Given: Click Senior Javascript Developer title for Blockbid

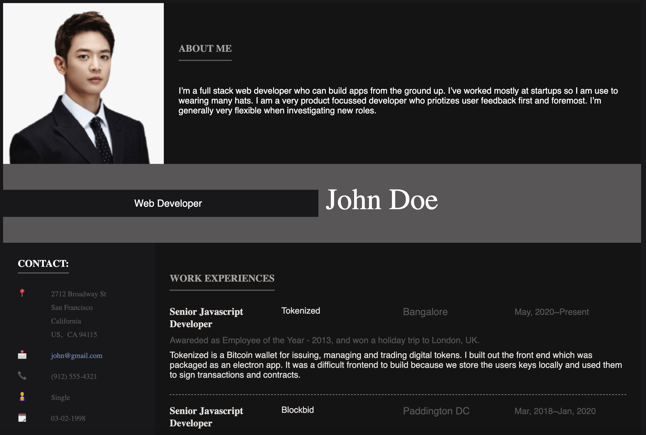Looking at the screenshot, I should click(206, 417).
